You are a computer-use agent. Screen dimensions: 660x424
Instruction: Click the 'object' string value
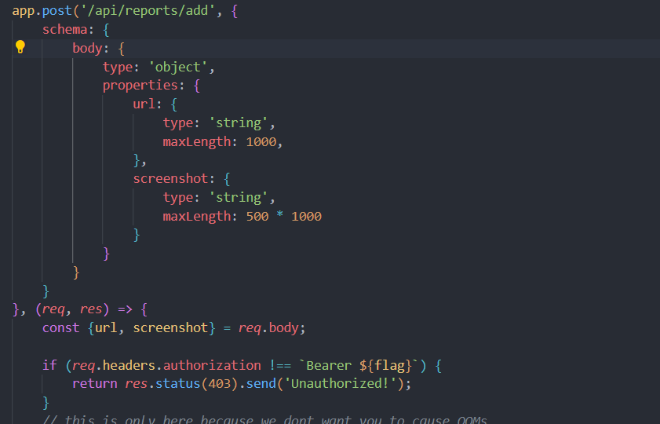click(x=181, y=67)
